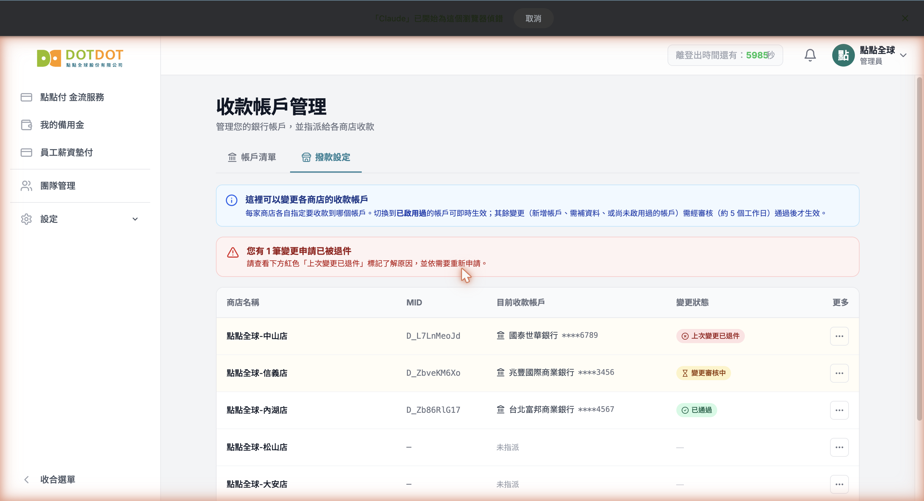The height and width of the screenshot is (501, 924).
Task: Click the 員工薪資墊付 card icon
Action: 26,152
